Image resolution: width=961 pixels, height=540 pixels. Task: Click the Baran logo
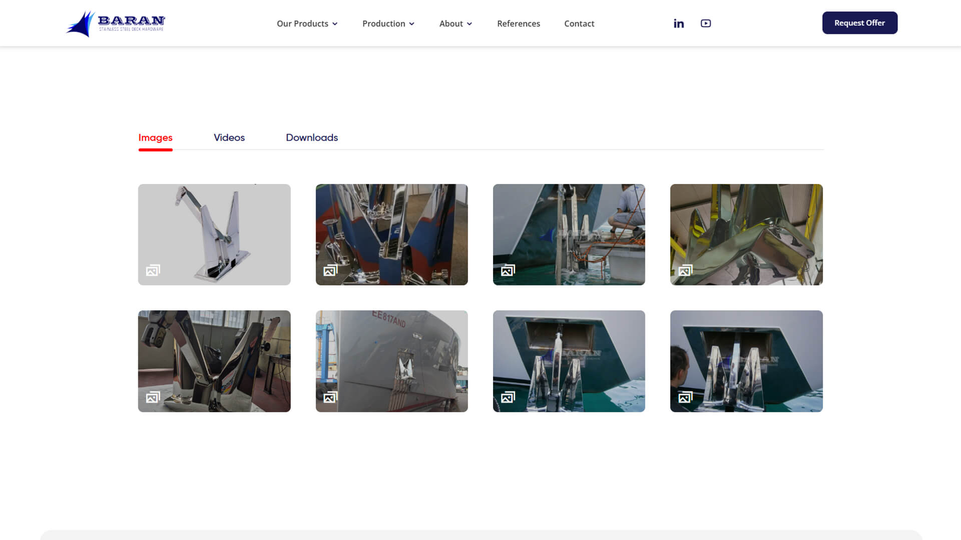[116, 23]
